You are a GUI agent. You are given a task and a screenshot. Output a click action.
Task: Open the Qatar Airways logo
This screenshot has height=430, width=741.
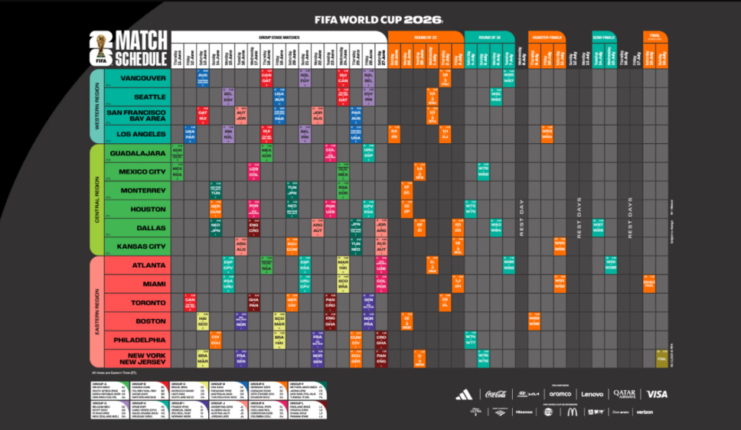624,394
